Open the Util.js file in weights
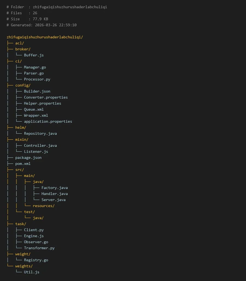The width and height of the screenshot is (246, 281). [x=31, y=272]
